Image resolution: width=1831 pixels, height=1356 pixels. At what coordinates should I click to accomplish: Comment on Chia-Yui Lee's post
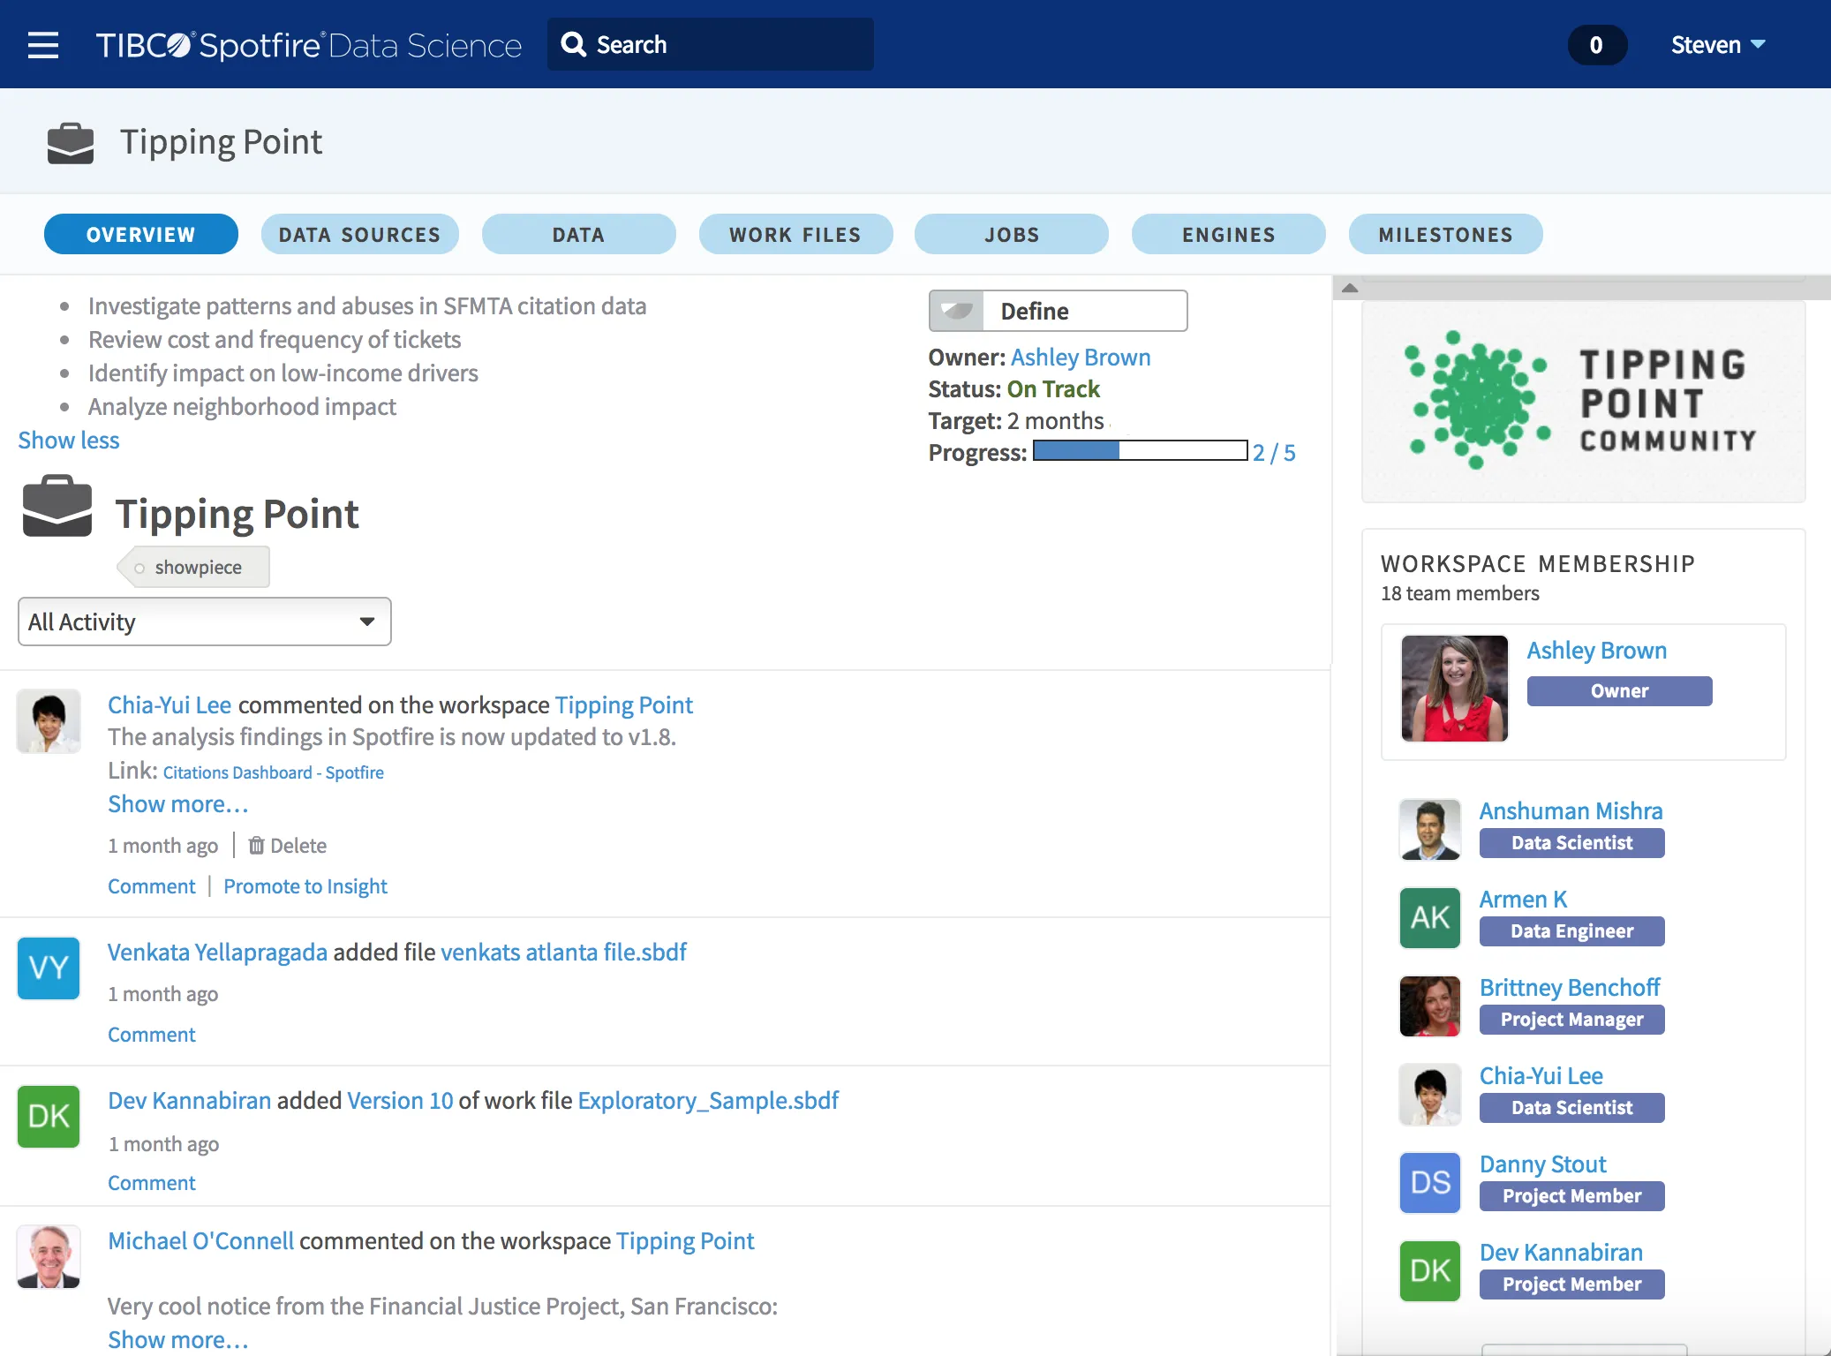click(x=152, y=885)
